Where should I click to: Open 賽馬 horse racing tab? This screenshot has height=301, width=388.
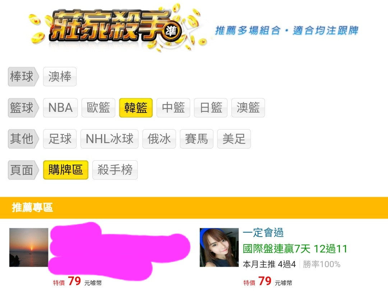point(197,139)
